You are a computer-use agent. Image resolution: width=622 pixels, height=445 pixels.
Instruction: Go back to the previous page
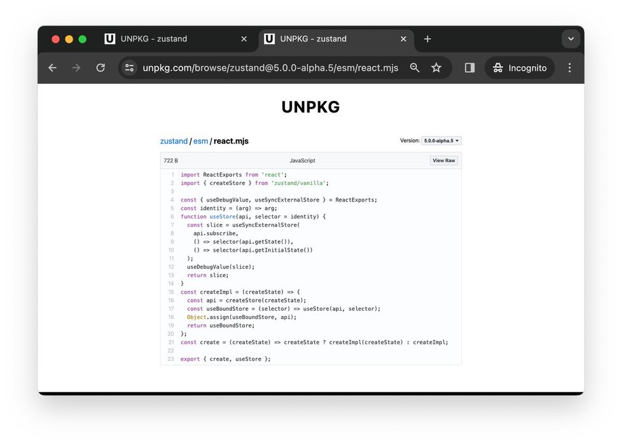pos(52,68)
